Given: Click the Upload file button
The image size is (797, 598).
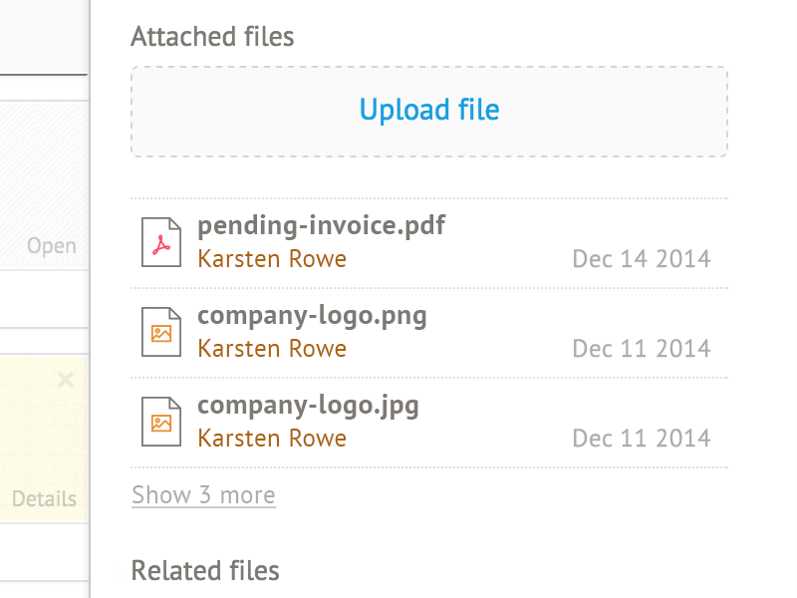Looking at the screenshot, I should (429, 110).
